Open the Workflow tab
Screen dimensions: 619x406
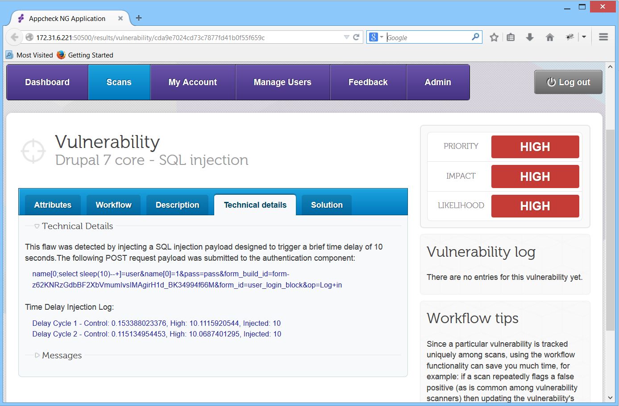click(113, 205)
